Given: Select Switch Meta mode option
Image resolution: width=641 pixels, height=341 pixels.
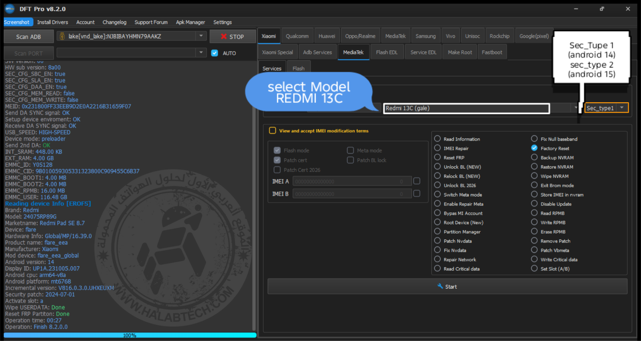Looking at the screenshot, I should click(437, 194).
